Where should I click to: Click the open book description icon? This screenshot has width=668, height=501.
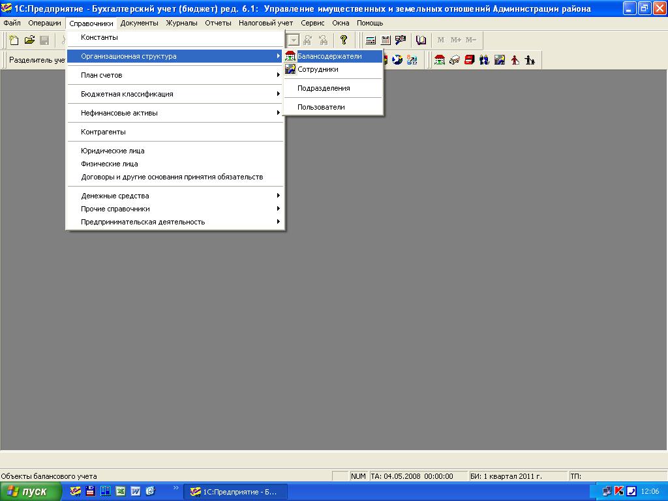point(421,40)
